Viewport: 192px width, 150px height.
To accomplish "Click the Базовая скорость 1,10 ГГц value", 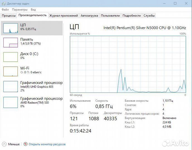I will (168, 101).
